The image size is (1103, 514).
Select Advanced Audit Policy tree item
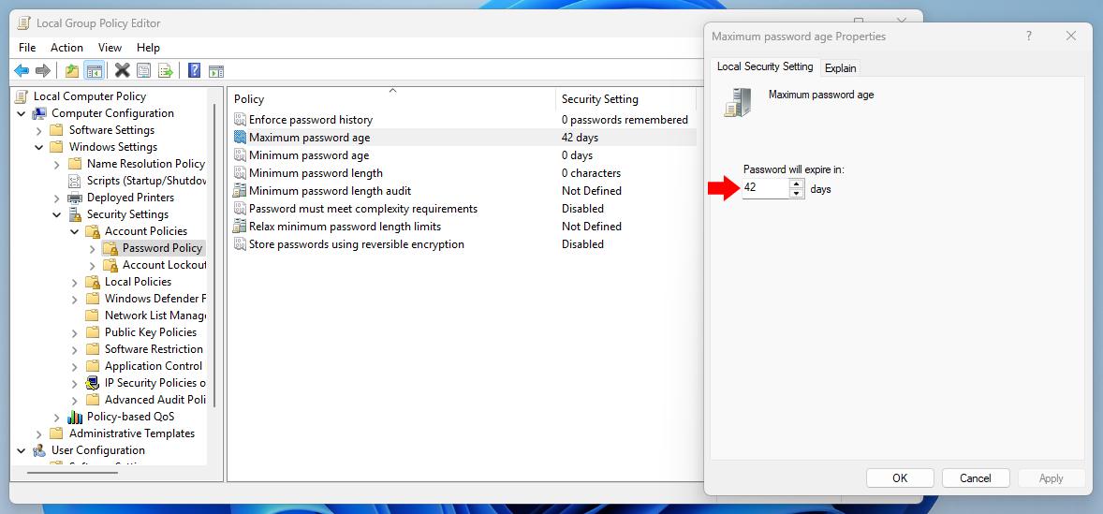coord(155,400)
